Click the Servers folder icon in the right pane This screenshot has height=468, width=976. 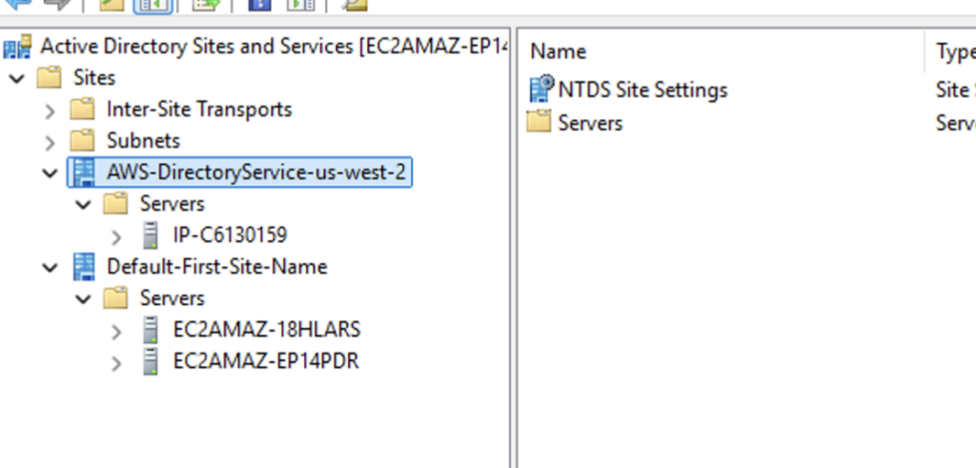(x=539, y=123)
